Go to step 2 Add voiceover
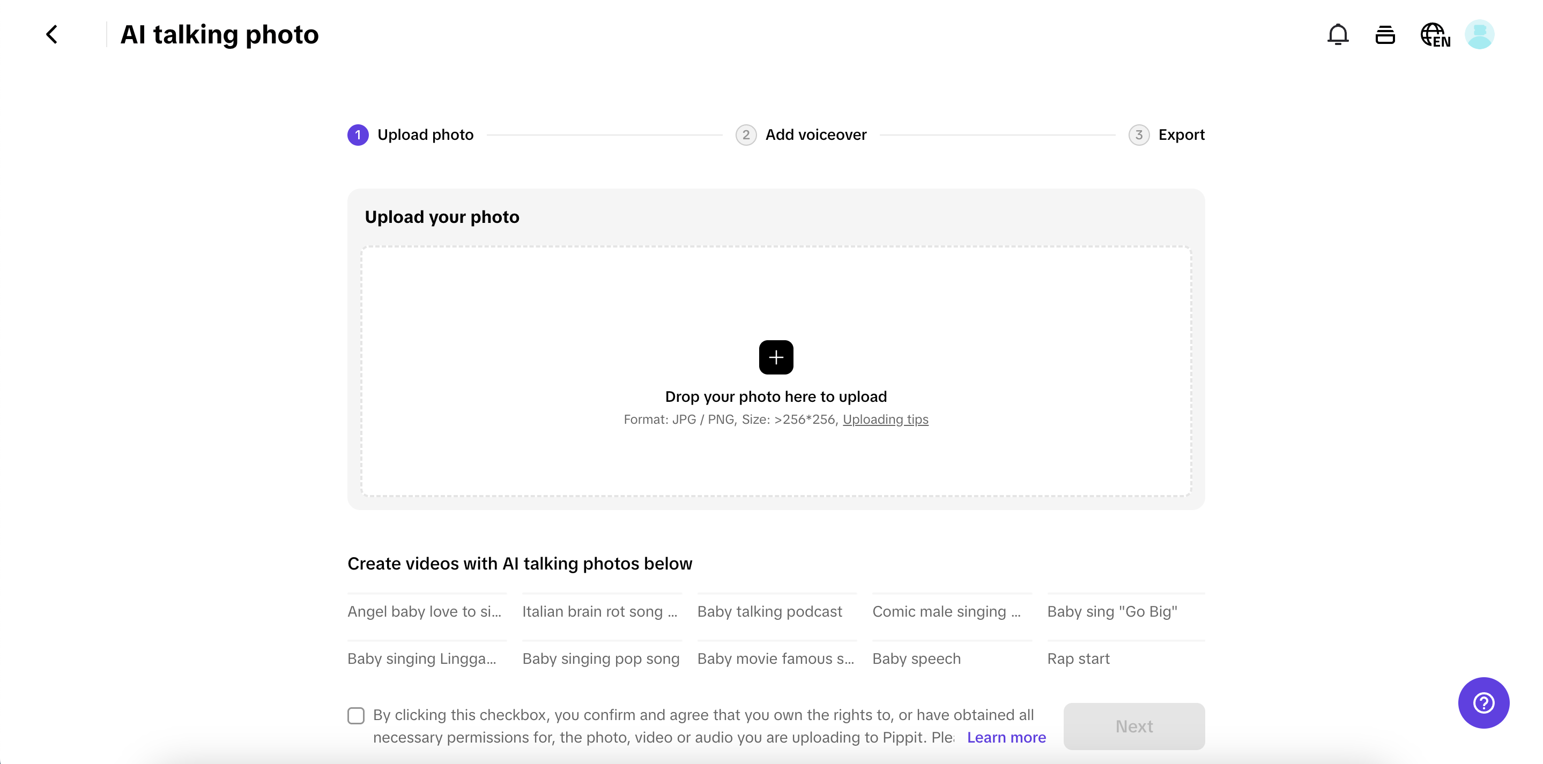The height and width of the screenshot is (764, 1543). 802,134
